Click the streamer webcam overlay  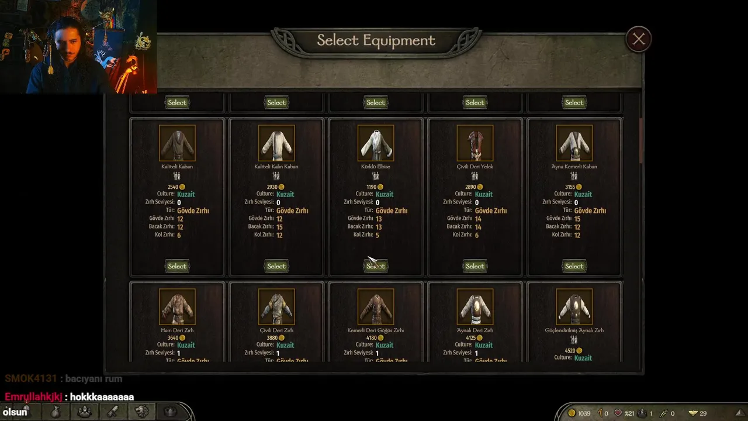[x=78, y=47]
